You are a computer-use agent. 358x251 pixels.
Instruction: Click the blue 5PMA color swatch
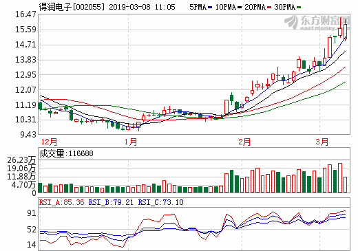(210, 8)
